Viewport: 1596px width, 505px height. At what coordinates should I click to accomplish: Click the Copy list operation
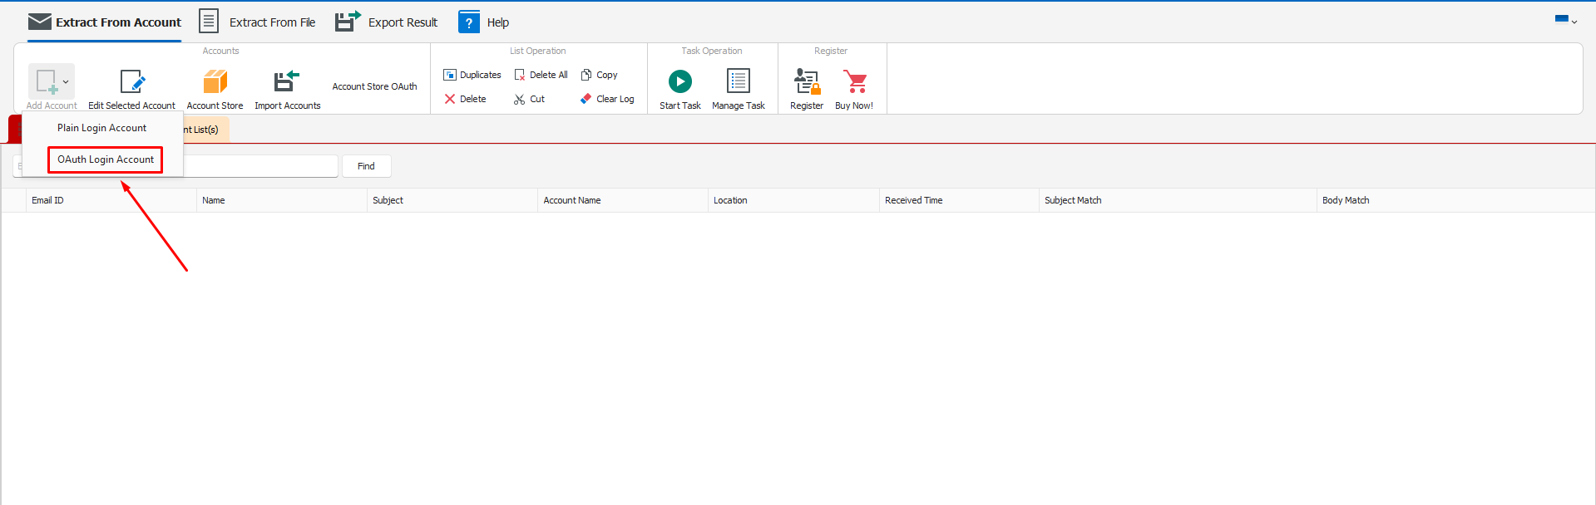point(600,75)
